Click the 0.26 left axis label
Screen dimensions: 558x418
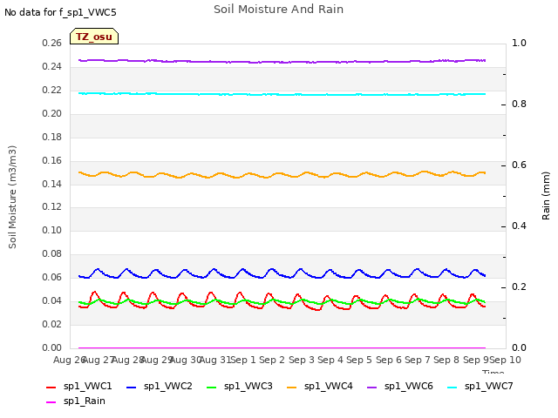[x=52, y=44]
